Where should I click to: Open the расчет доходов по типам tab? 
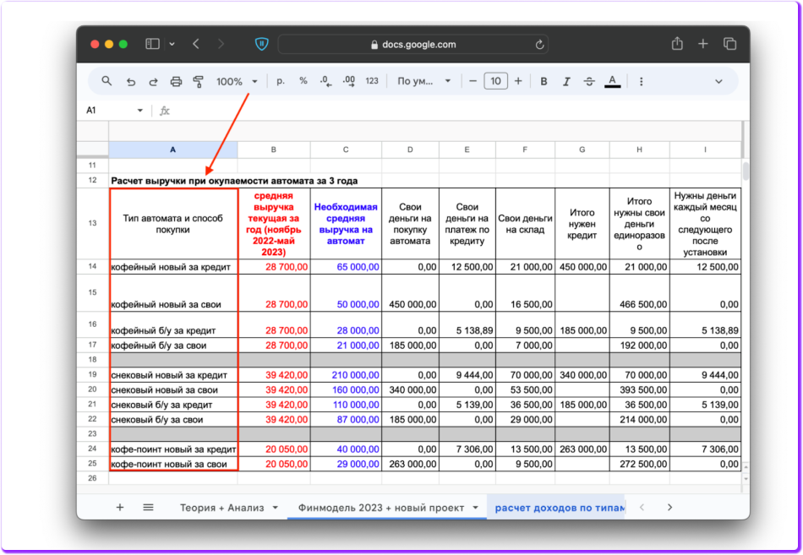(x=559, y=508)
